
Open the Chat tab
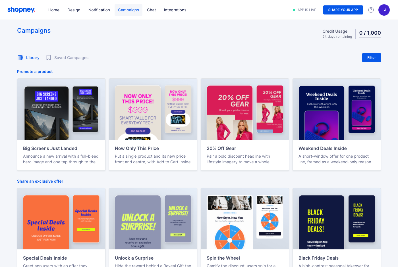152,10
